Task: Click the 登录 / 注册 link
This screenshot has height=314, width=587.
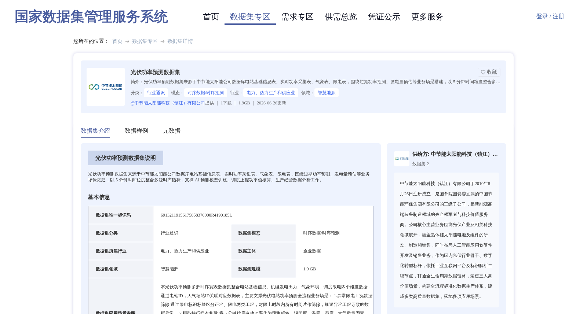Action: (550, 16)
